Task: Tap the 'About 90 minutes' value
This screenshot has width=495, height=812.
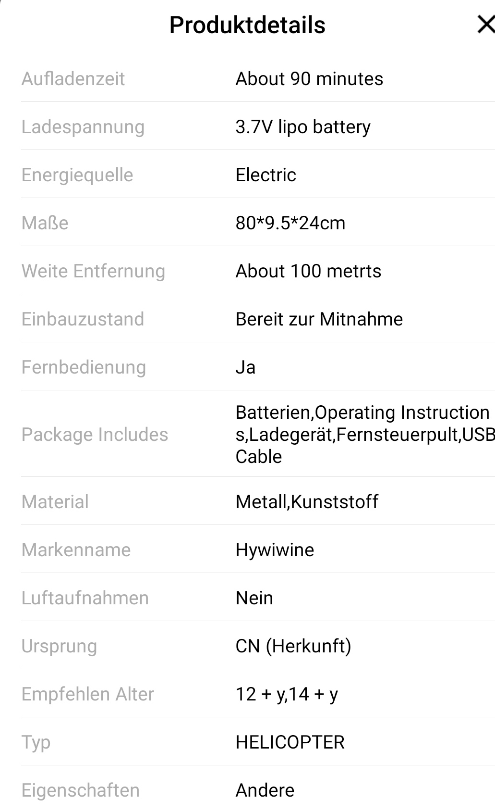Action: click(x=309, y=79)
